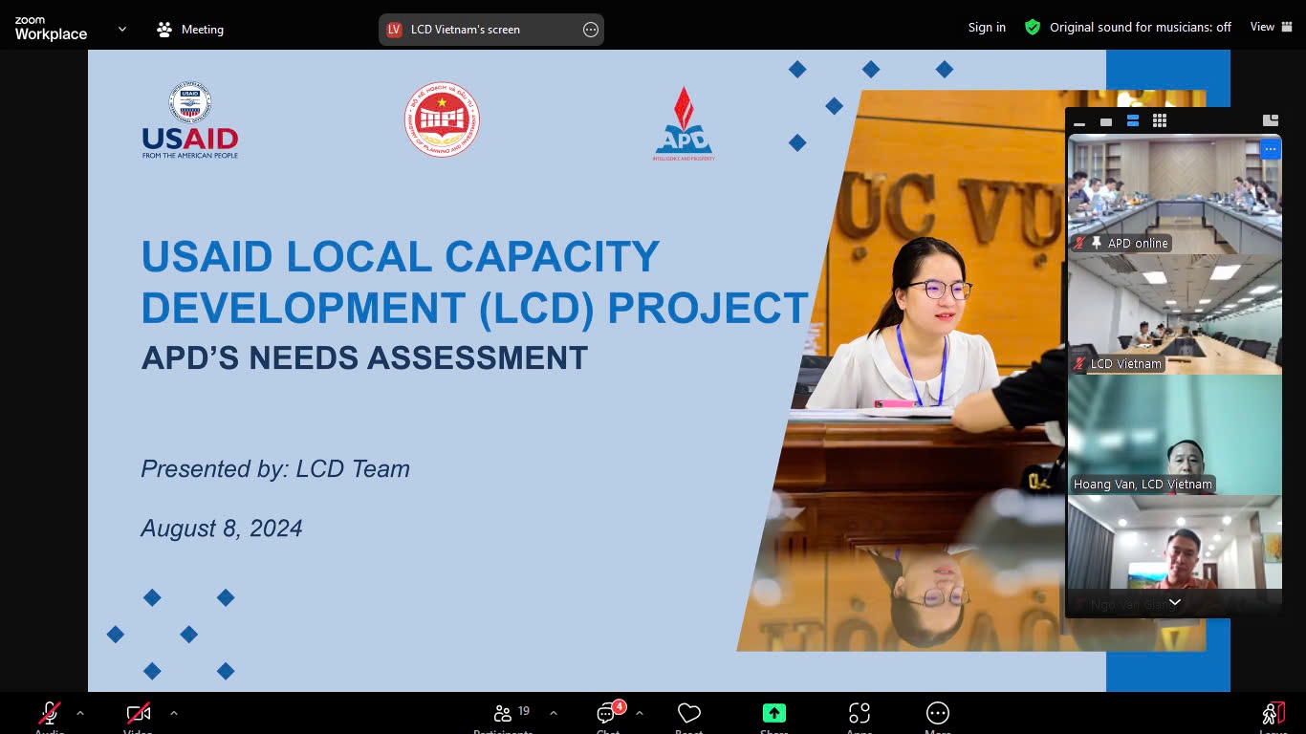Click the Sign in link
Viewport: 1306px width, 734px height.
click(x=987, y=28)
